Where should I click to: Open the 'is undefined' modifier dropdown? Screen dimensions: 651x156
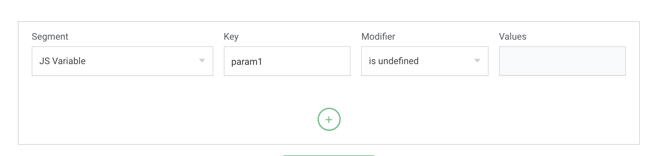(425, 61)
